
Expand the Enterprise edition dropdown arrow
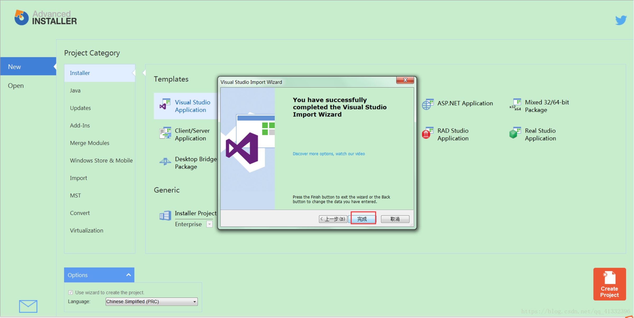[x=209, y=224]
